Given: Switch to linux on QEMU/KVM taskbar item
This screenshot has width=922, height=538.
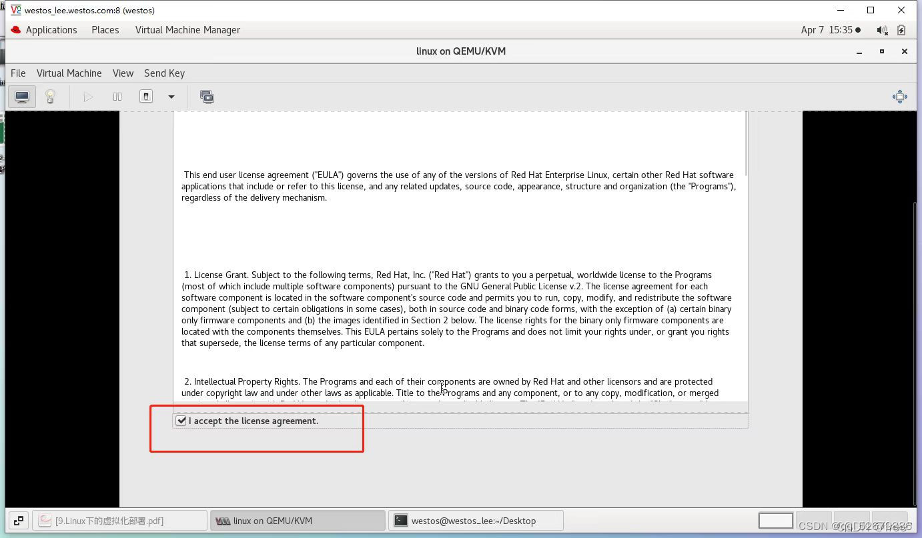Looking at the screenshot, I should coord(298,521).
